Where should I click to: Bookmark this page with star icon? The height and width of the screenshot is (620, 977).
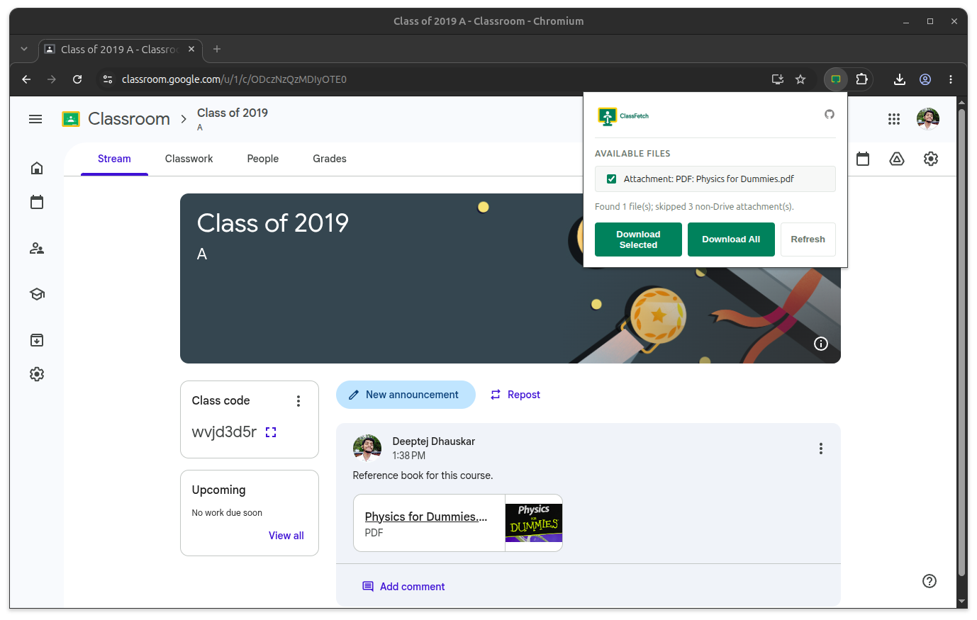click(800, 79)
